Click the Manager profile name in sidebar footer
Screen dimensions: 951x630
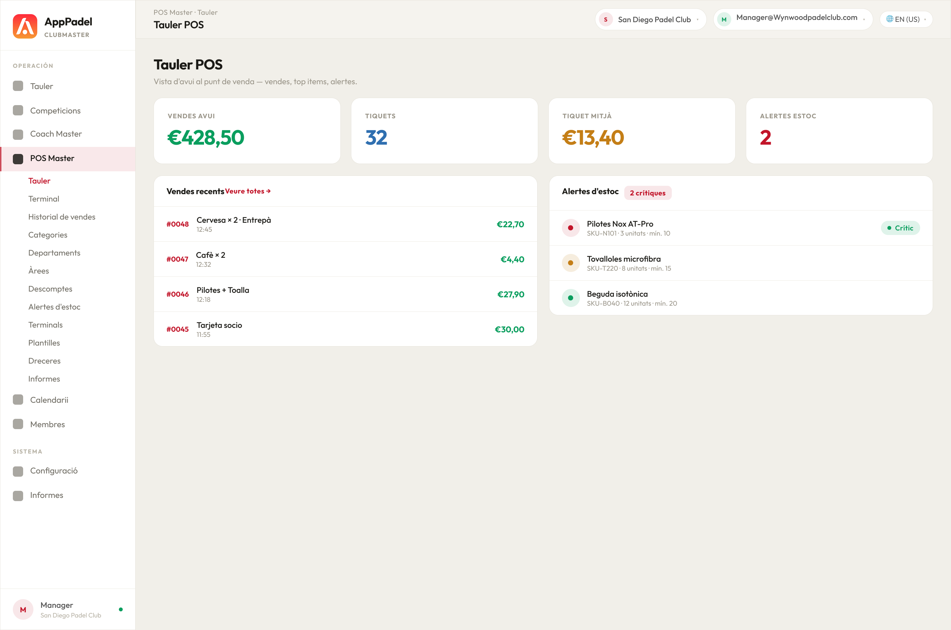[x=57, y=605]
